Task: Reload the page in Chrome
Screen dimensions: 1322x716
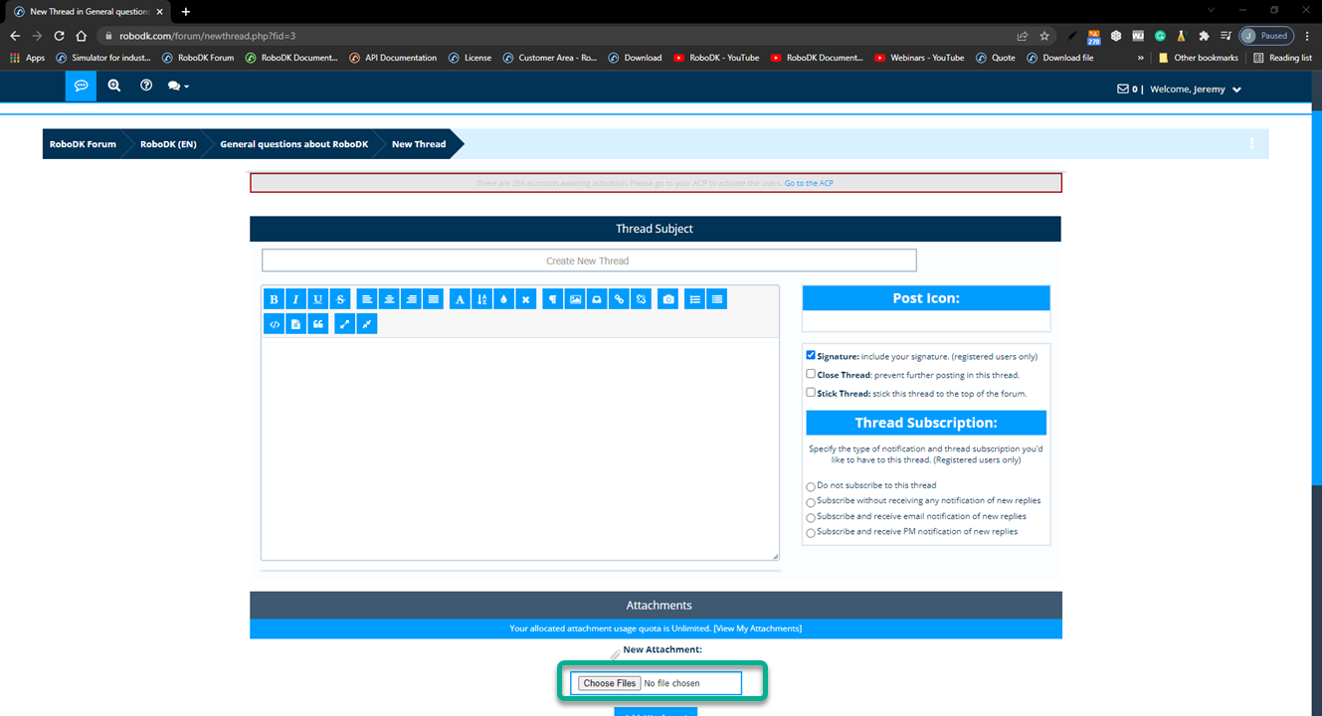Action: pyautogui.click(x=60, y=36)
